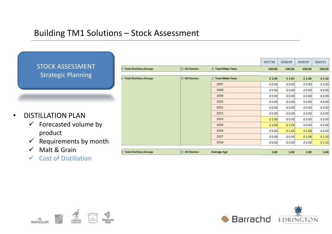332x234 pixels.
Task: Click Total Make Years £1.10 total cell
Action: pos(324,79)
